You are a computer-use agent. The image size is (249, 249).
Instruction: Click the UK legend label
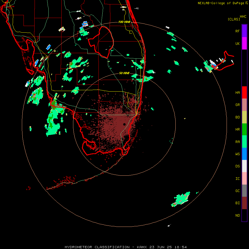(x=237, y=43)
